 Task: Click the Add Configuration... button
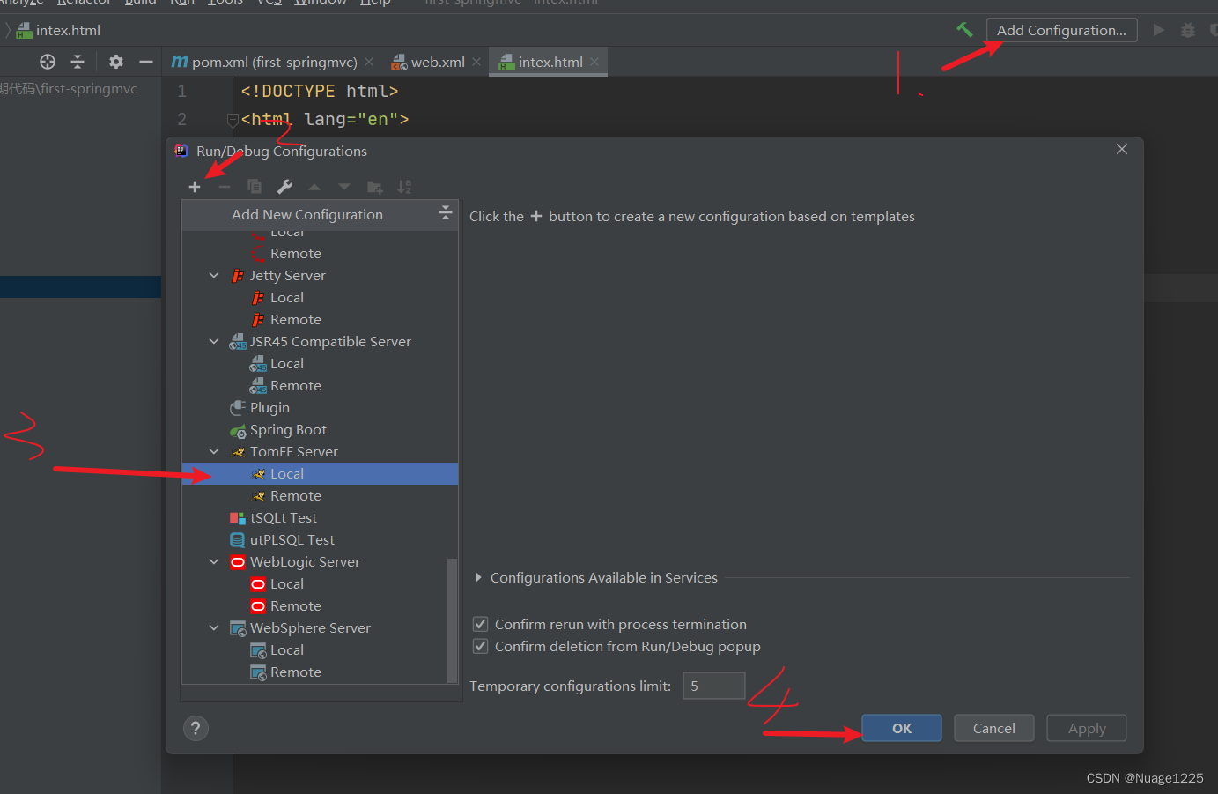click(1061, 30)
